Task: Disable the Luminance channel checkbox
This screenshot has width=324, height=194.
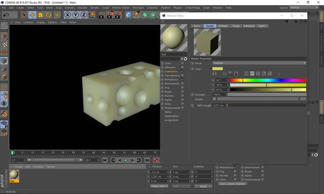Action: pos(182,71)
